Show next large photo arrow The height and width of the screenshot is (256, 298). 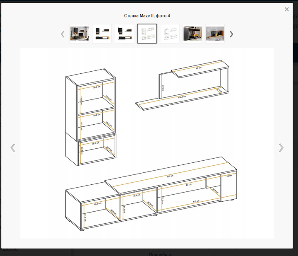click(281, 148)
